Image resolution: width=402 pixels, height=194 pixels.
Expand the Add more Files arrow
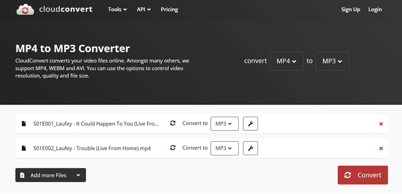[x=78, y=175]
